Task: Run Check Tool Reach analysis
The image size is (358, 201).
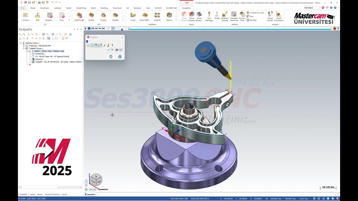Action: pos(279,16)
